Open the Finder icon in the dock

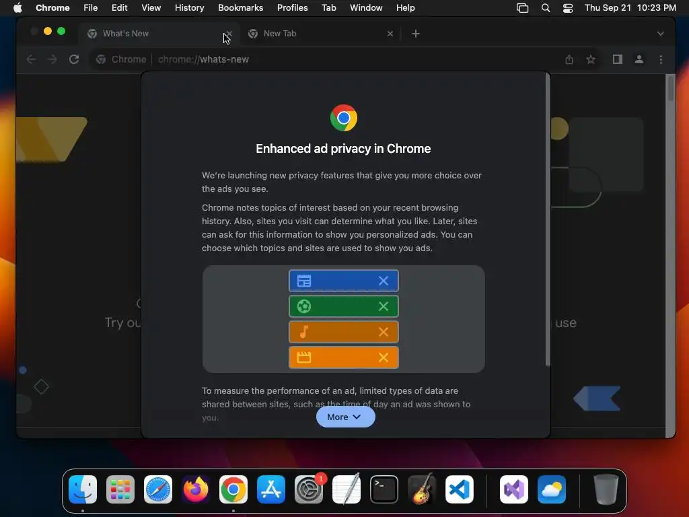pos(83,489)
